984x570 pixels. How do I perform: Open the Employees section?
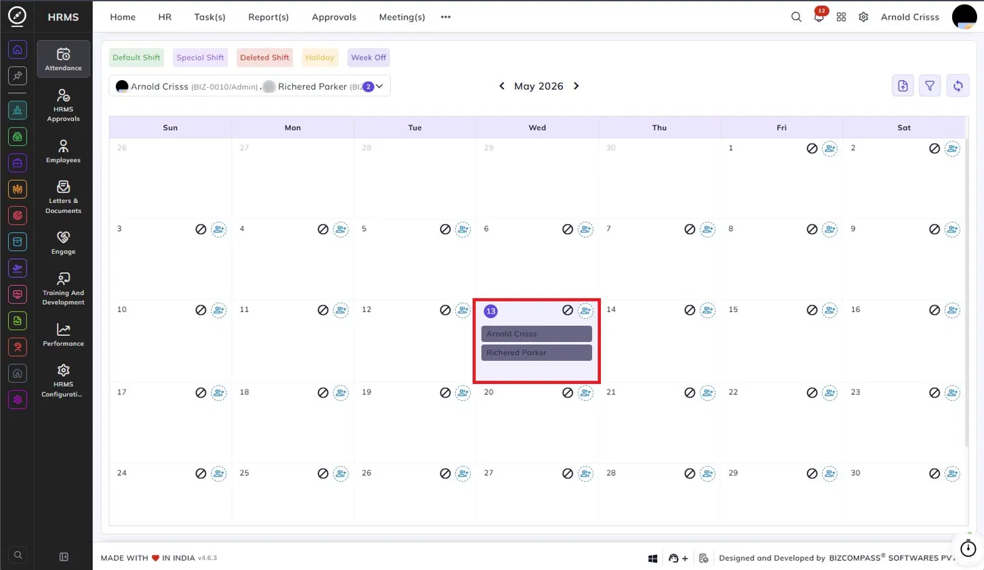point(64,151)
